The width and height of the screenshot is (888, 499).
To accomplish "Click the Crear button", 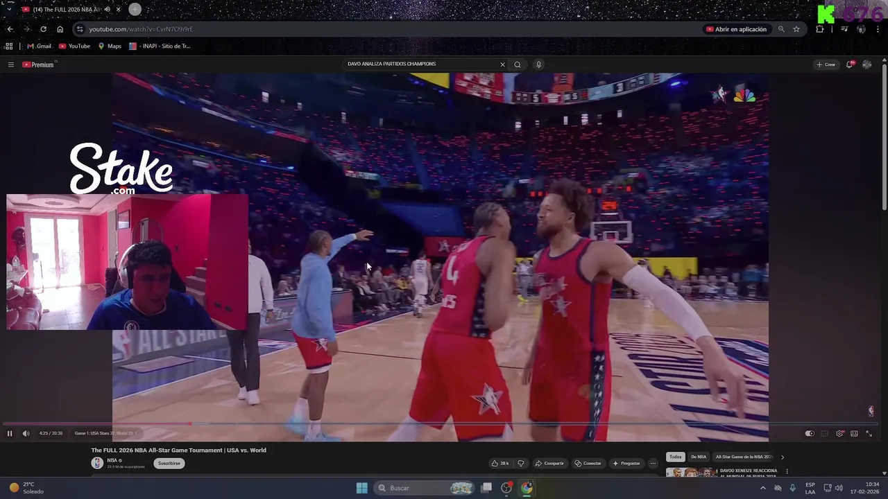I will 826,64.
